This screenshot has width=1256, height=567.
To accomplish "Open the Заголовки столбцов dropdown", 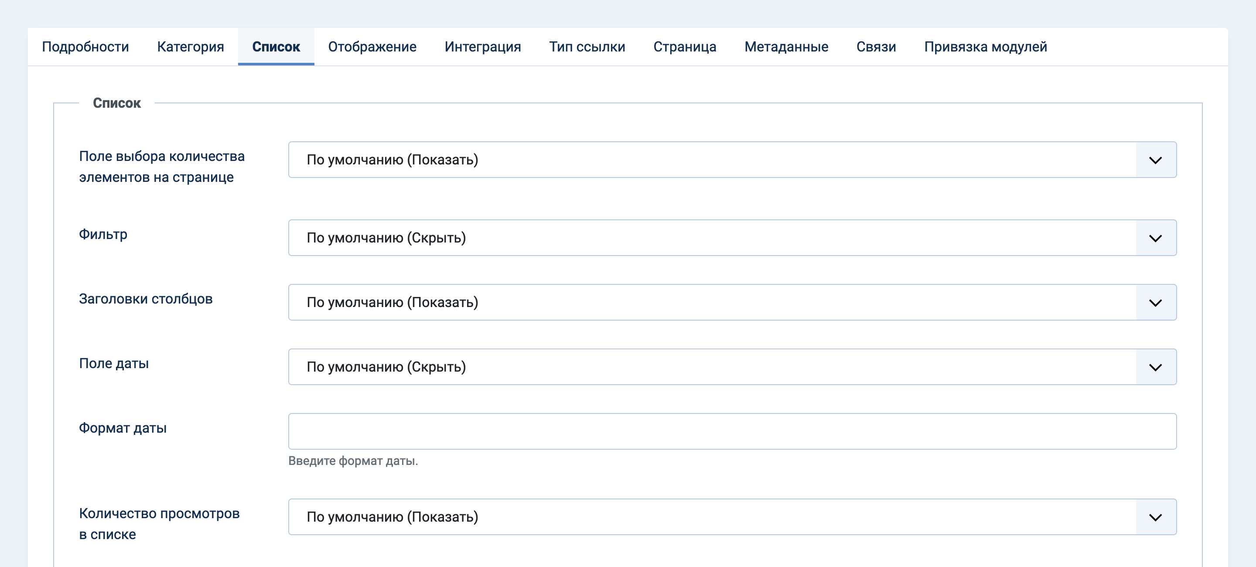I will coord(732,302).
